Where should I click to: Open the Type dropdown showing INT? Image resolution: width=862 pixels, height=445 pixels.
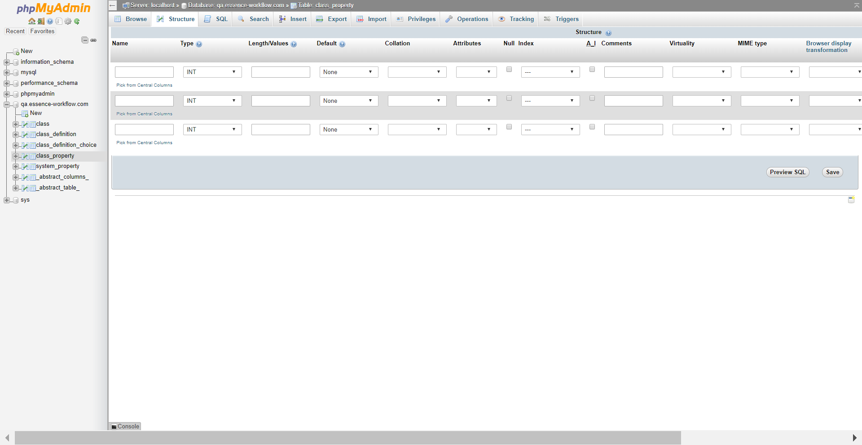point(212,72)
